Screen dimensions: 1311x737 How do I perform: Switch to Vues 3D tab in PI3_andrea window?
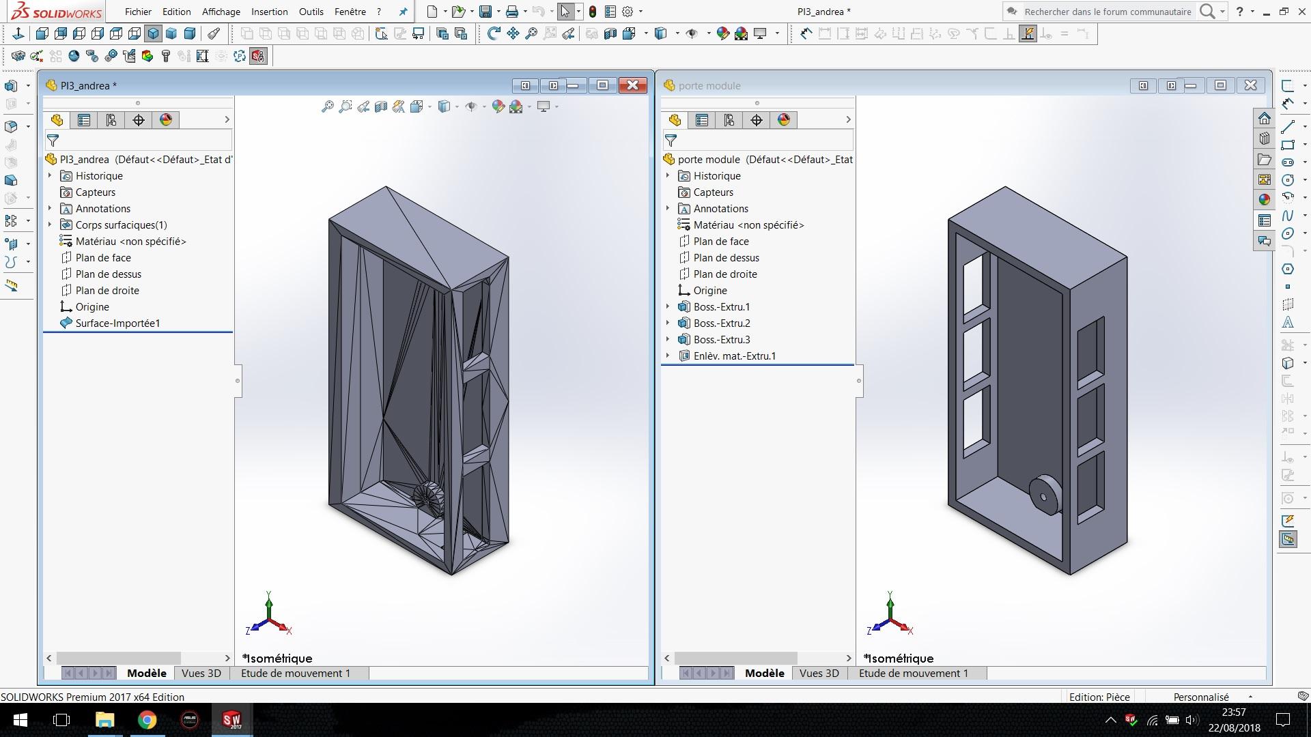[x=201, y=673]
